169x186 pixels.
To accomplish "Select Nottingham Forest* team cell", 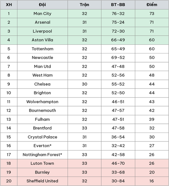I will point(42,155).
